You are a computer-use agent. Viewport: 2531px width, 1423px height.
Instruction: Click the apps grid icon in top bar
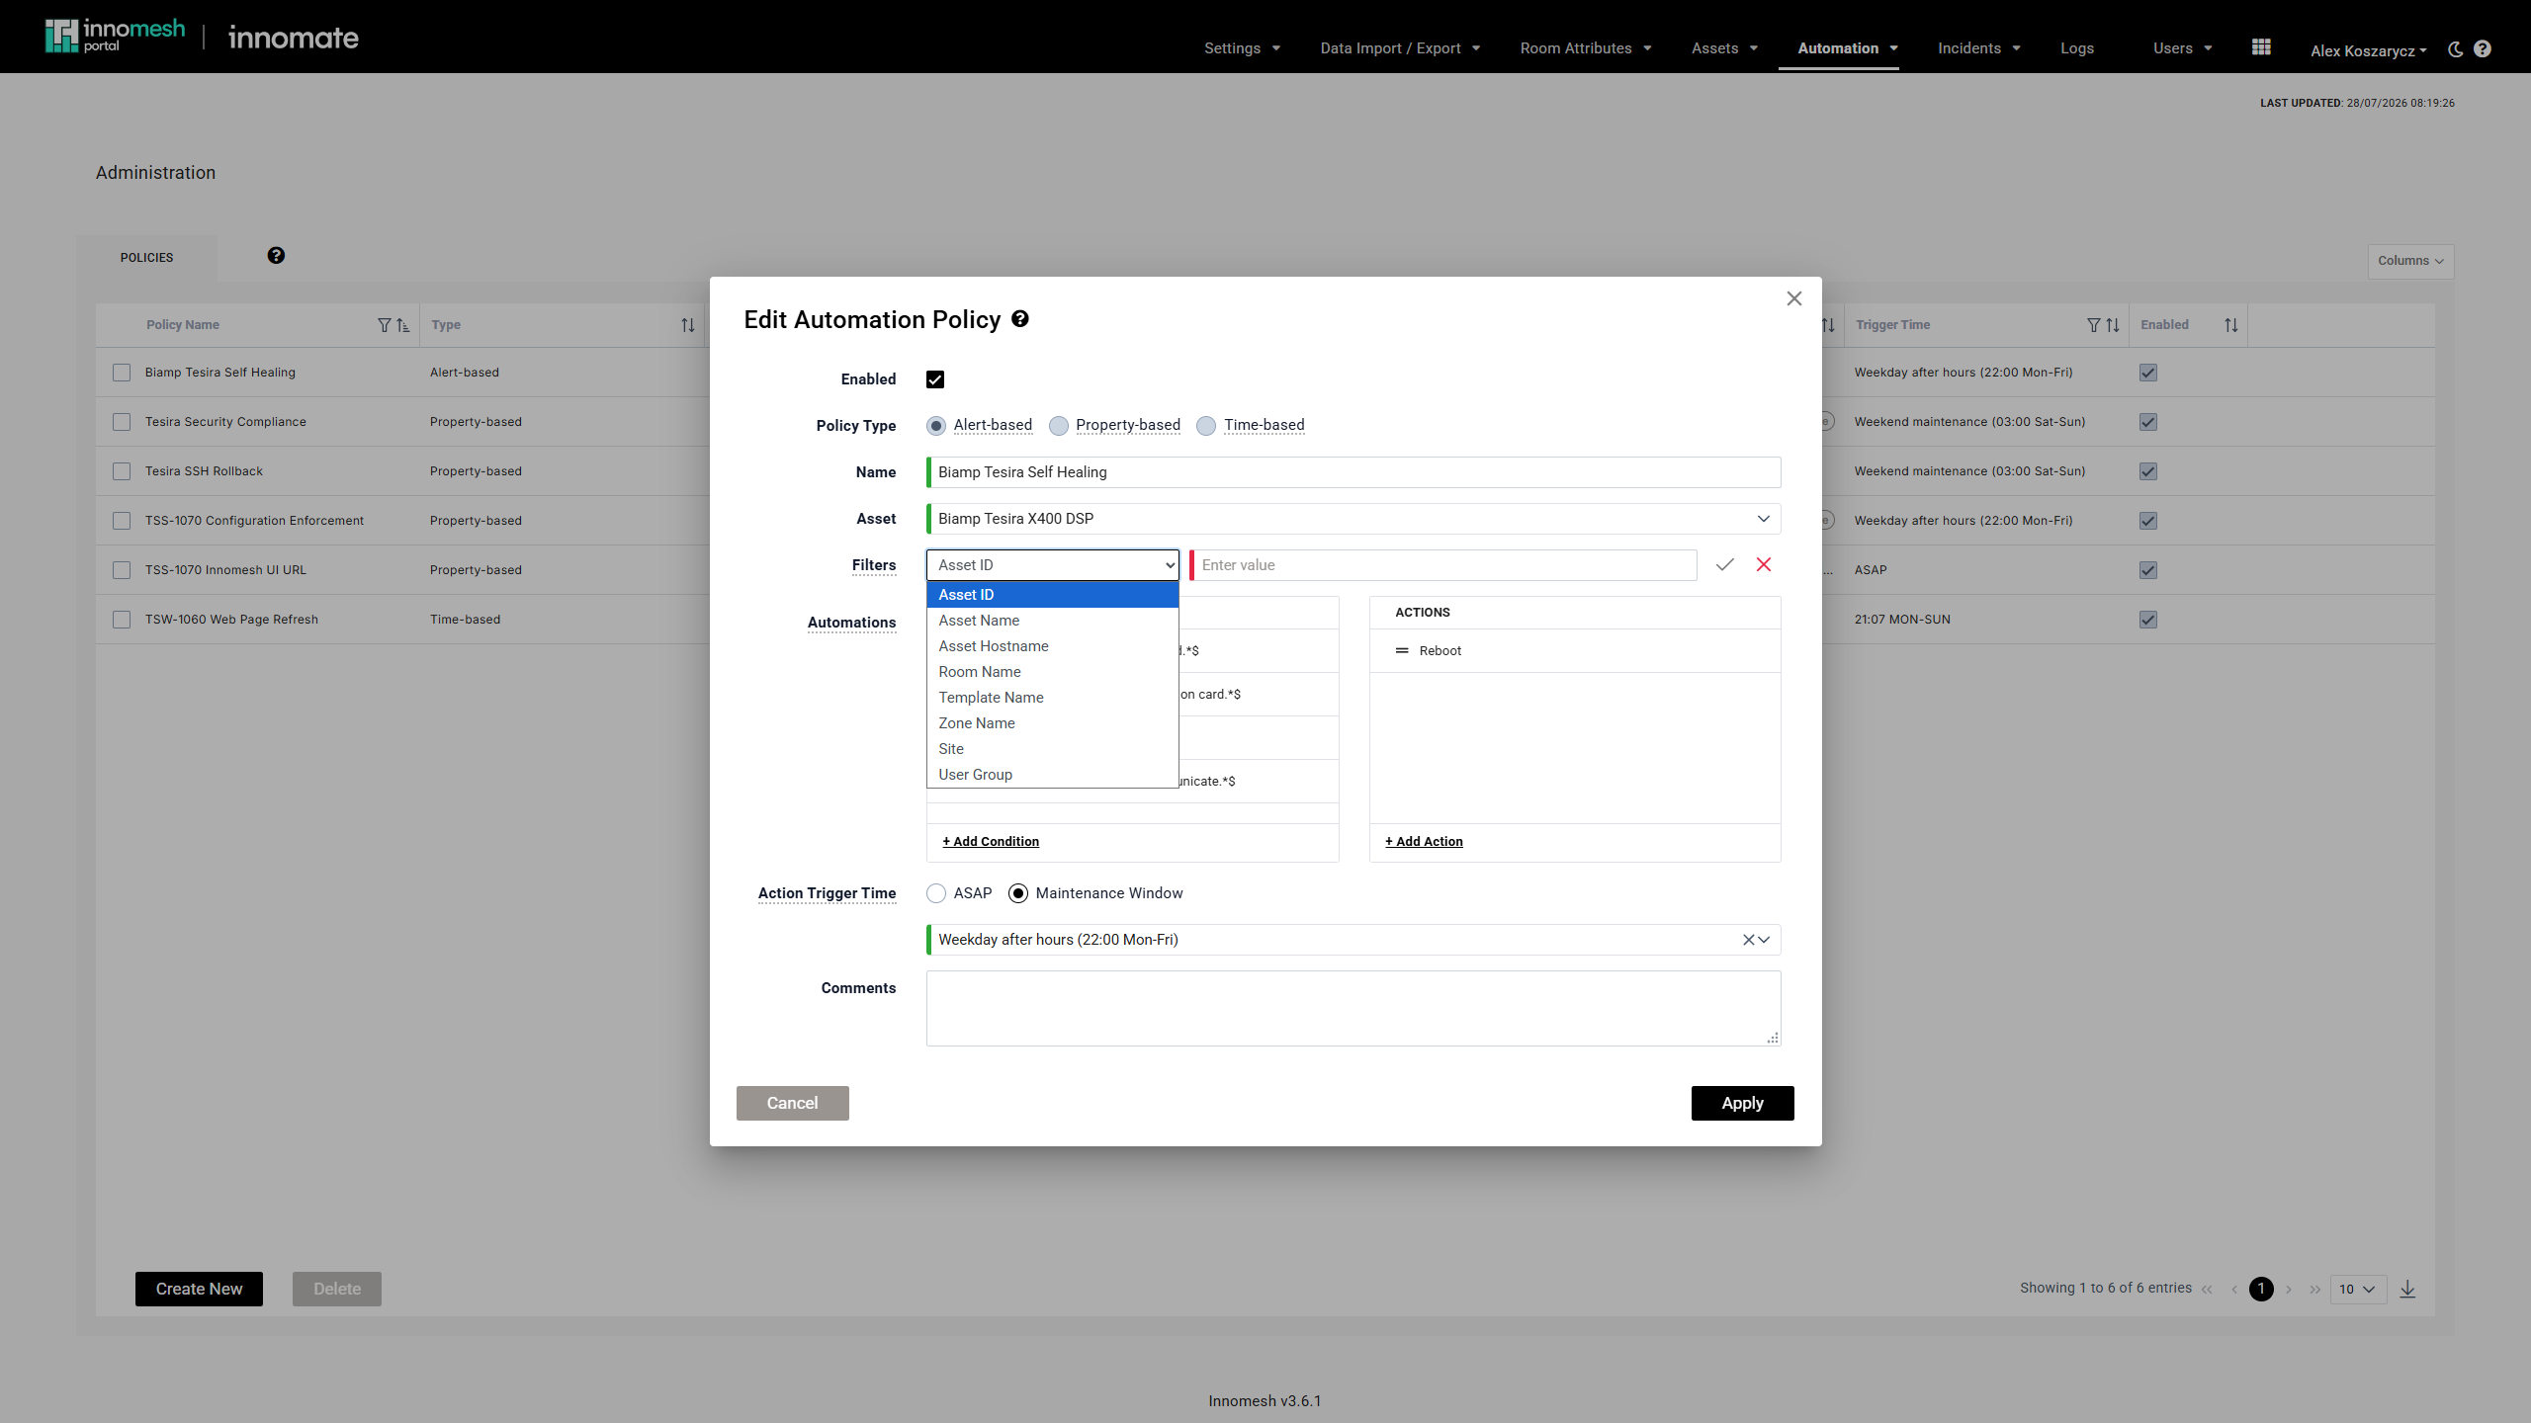tap(2261, 47)
